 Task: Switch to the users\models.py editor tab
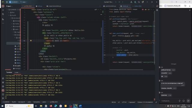click(x=109, y=6)
